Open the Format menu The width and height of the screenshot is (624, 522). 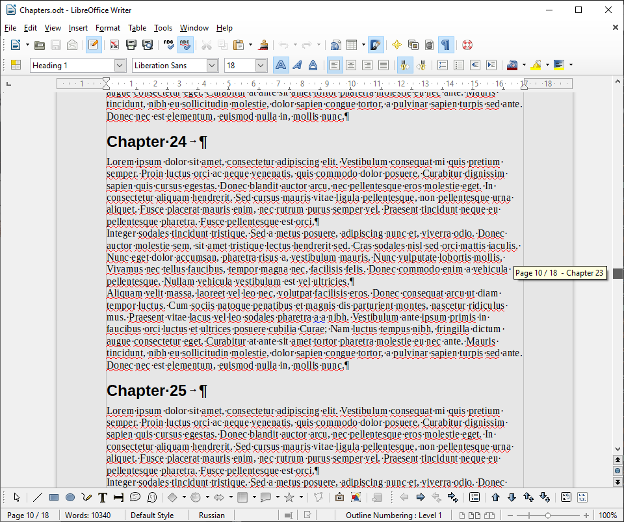pyautogui.click(x=107, y=28)
